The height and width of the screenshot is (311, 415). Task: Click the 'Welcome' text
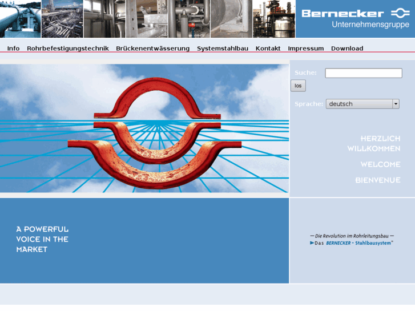point(380,164)
